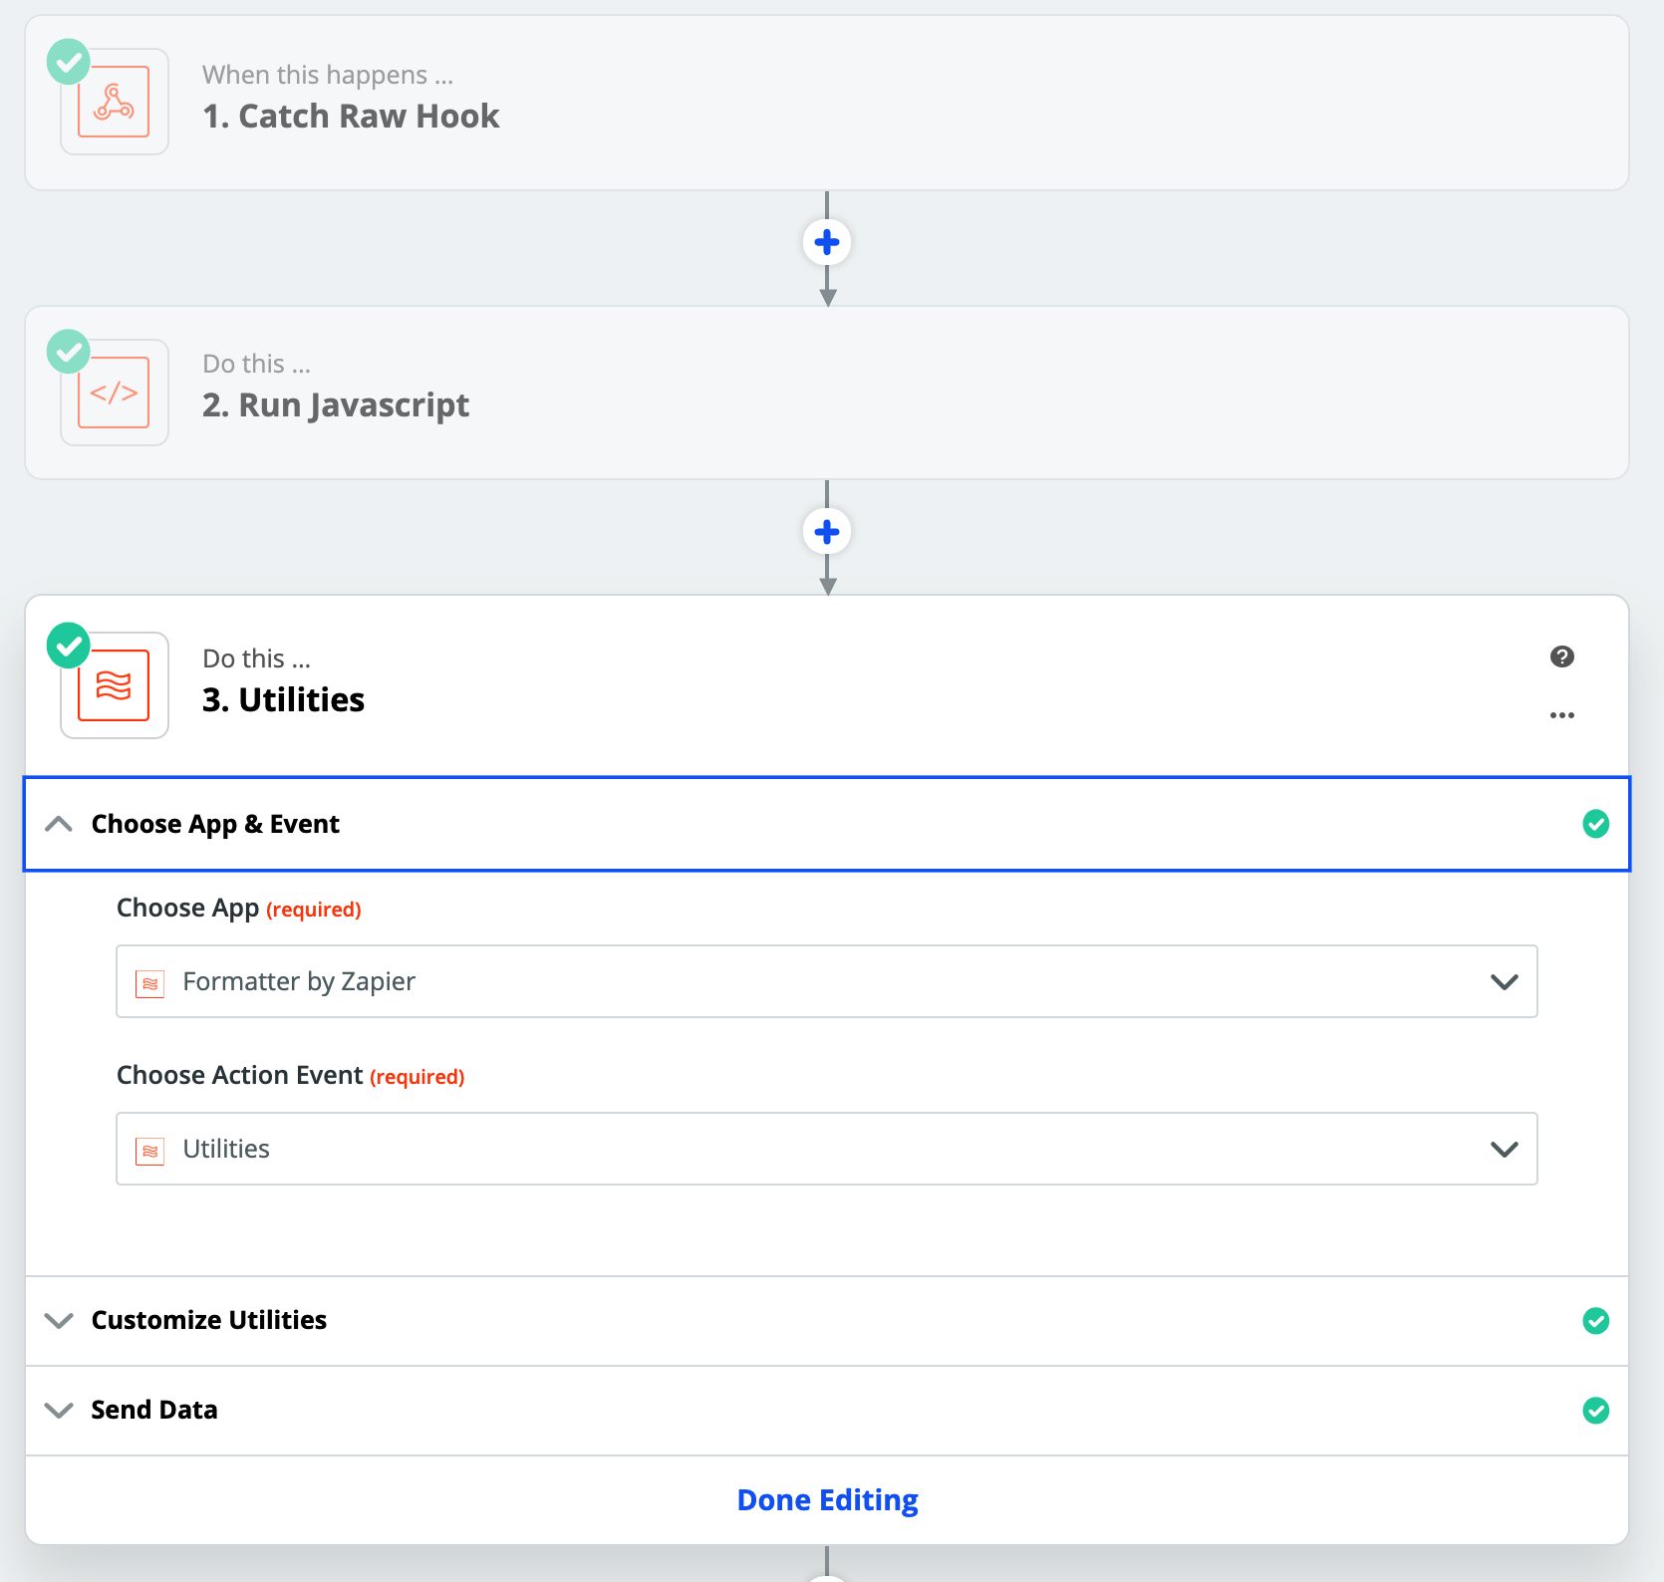Add a step after Run Javascript
Viewport: 1664px width, 1582px height.
click(x=827, y=532)
